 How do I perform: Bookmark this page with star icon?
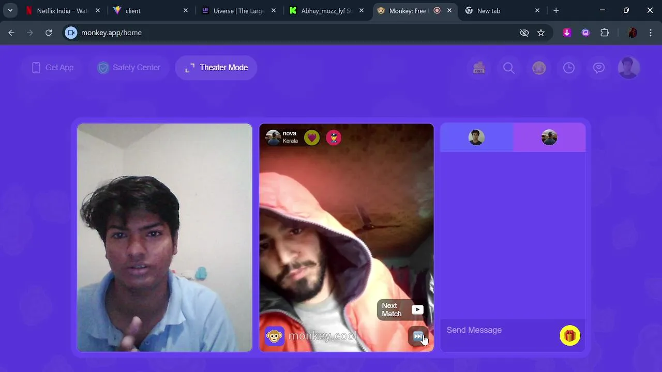(x=541, y=33)
